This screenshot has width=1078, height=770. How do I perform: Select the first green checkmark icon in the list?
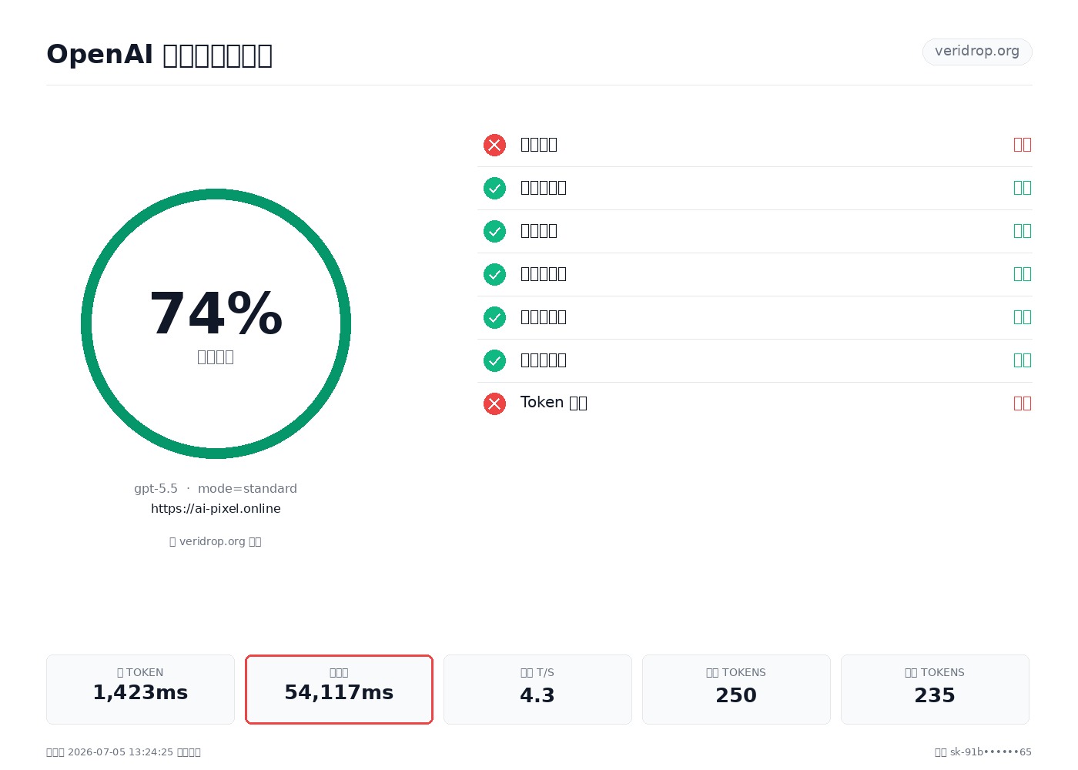tap(494, 188)
